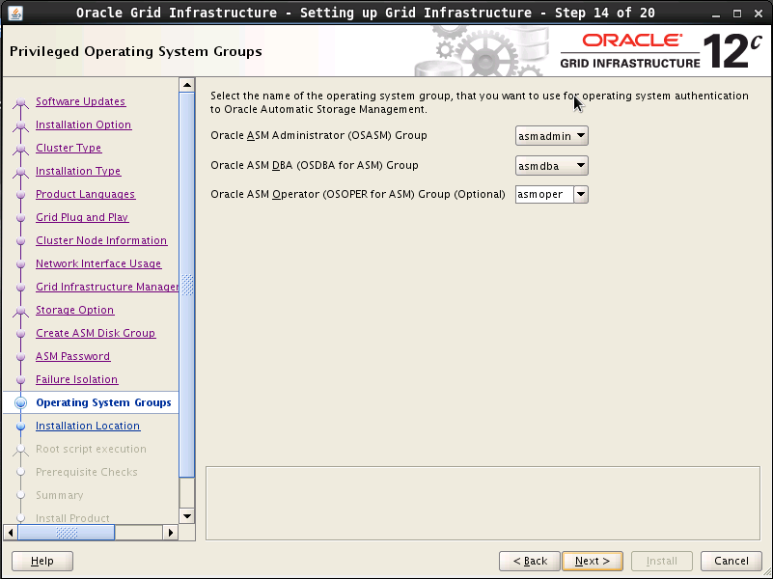Viewport: 773px width, 579px height.
Task: Click the step marker next to Installation Location
Action: pos(20,426)
